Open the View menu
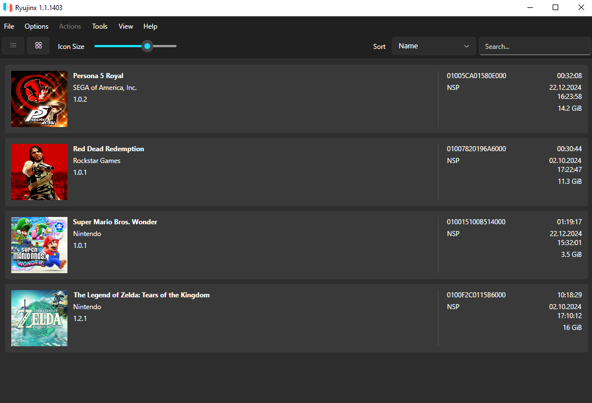The image size is (592, 403). [126, 26]
